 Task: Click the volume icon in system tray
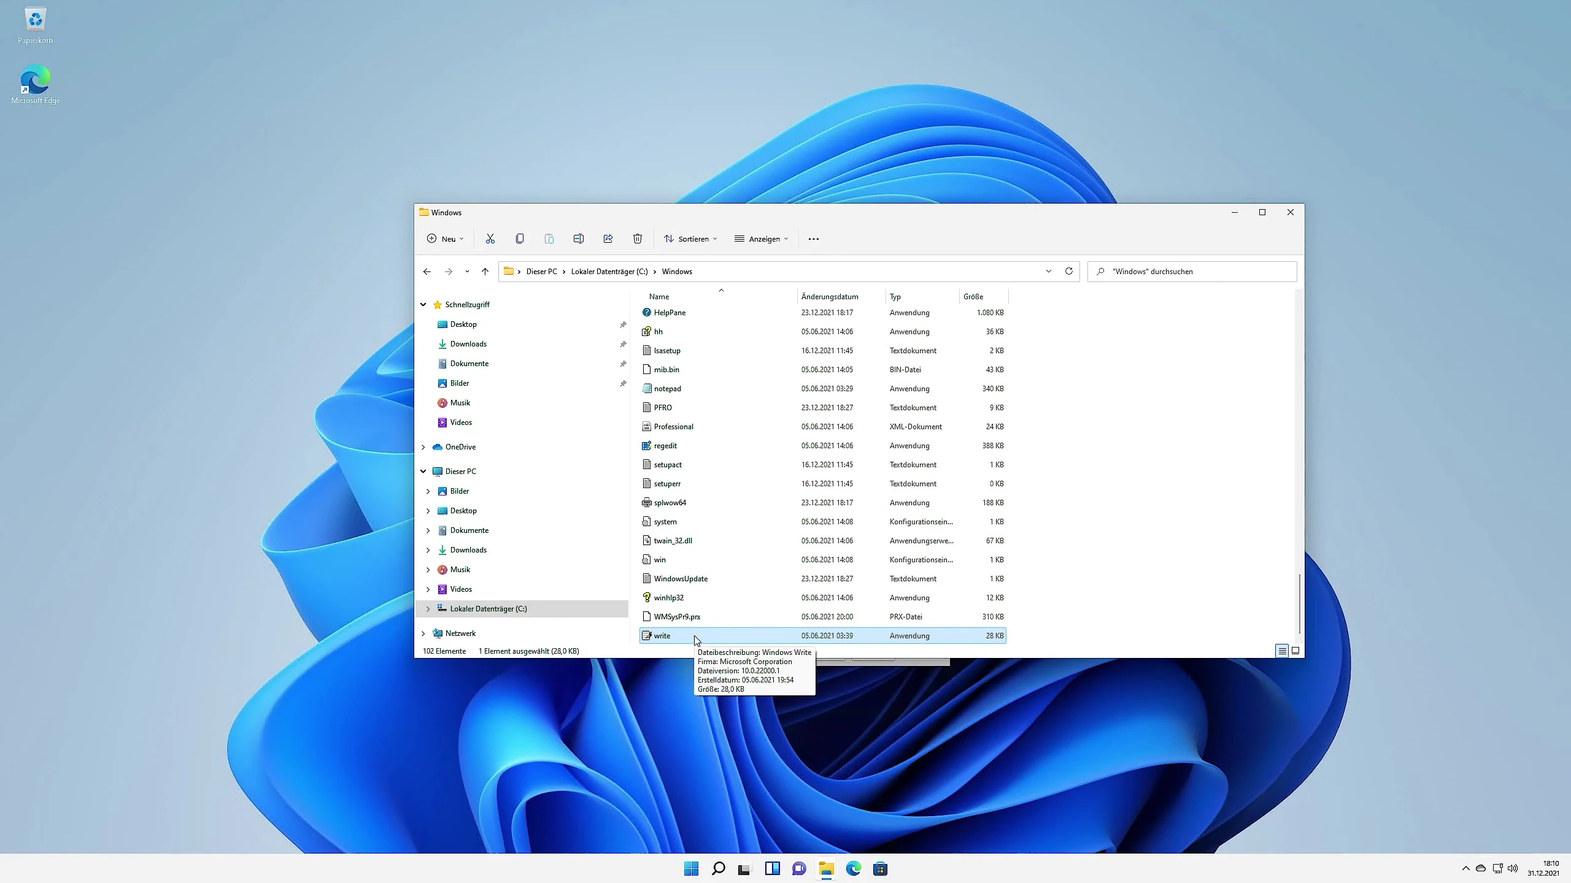point(1512,868)
